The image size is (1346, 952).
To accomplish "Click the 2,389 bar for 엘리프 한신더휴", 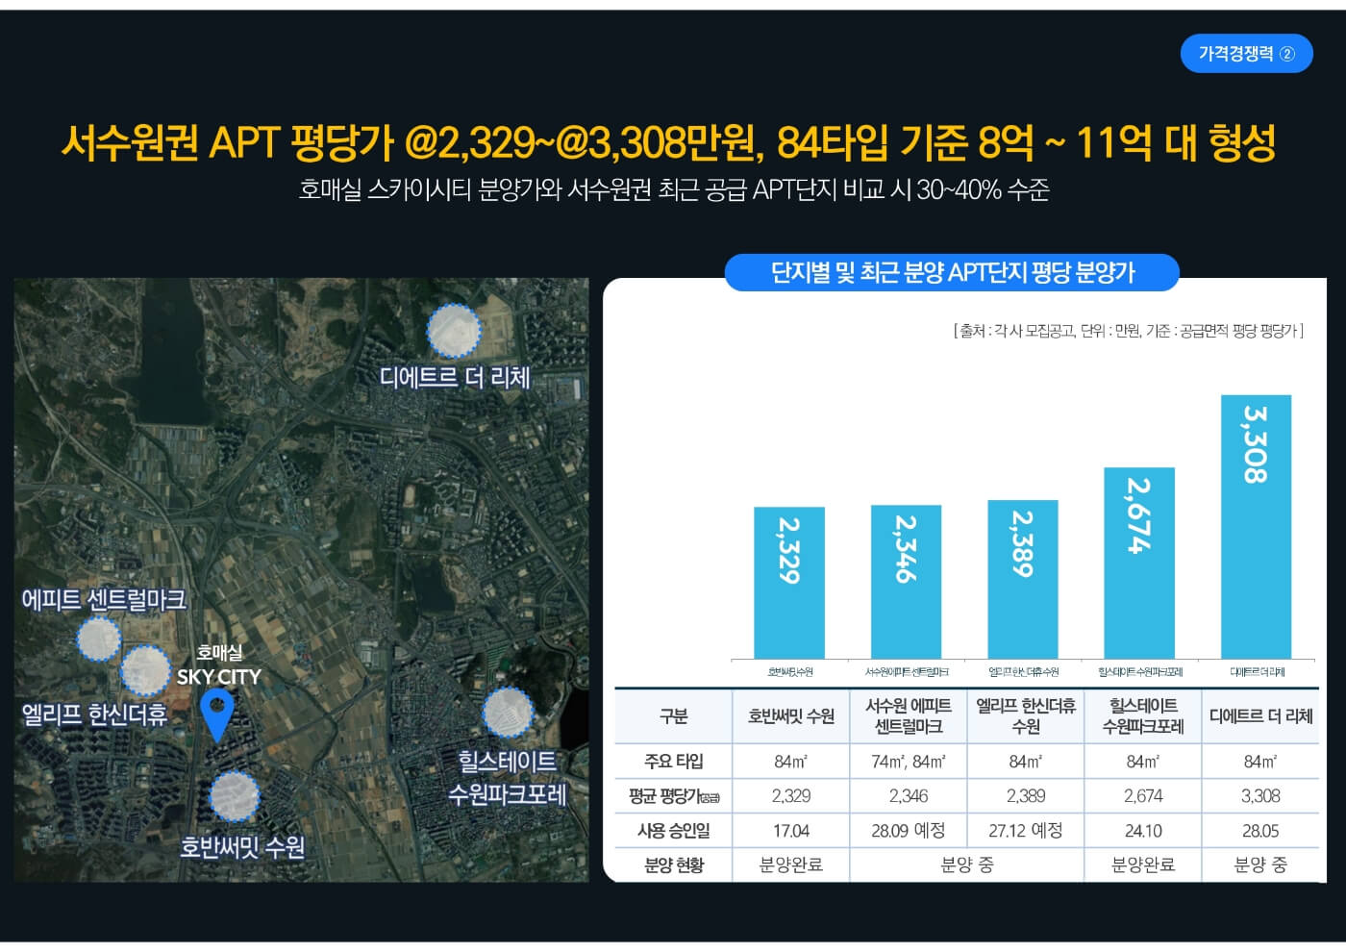I will click(x=1023, y=579).
